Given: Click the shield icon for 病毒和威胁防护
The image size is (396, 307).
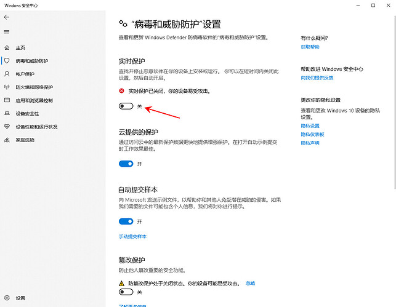Looking at the screenshot, I should pos(7,60).
